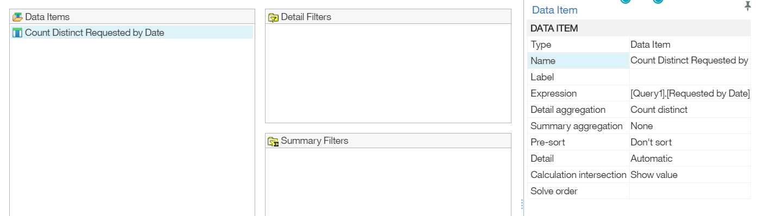Click the dotted splitter handle beside properties pane
The height and width of the screenshot is (216, 771).
522,204
